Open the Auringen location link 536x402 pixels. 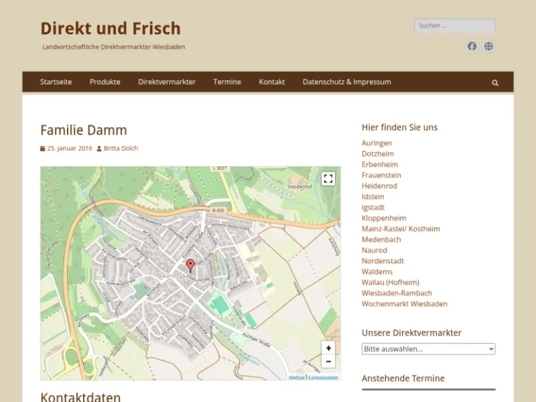coord(377,143)
